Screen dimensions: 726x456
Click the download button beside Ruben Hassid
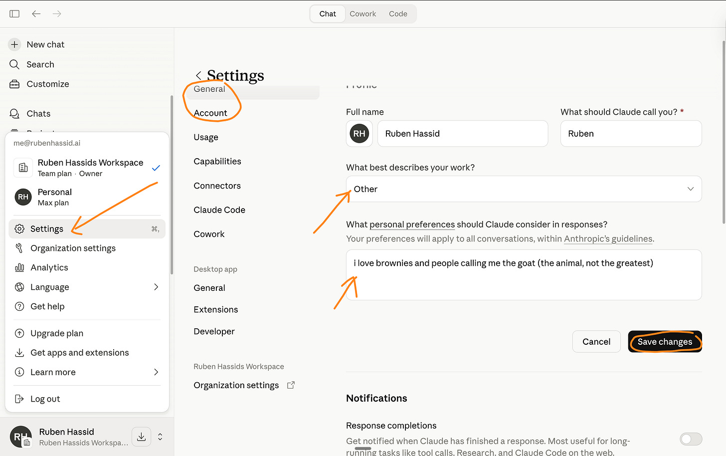coord(141,437)
